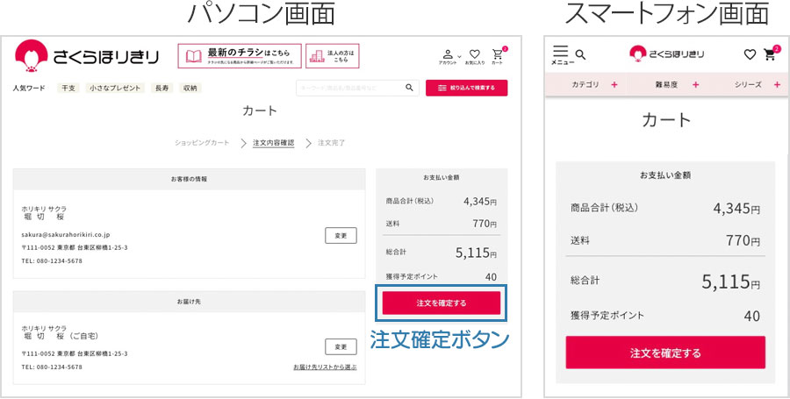The image size is (790, 399).
Task: Tap the smartphone favorites heart icon
Action: pos(749,54)
